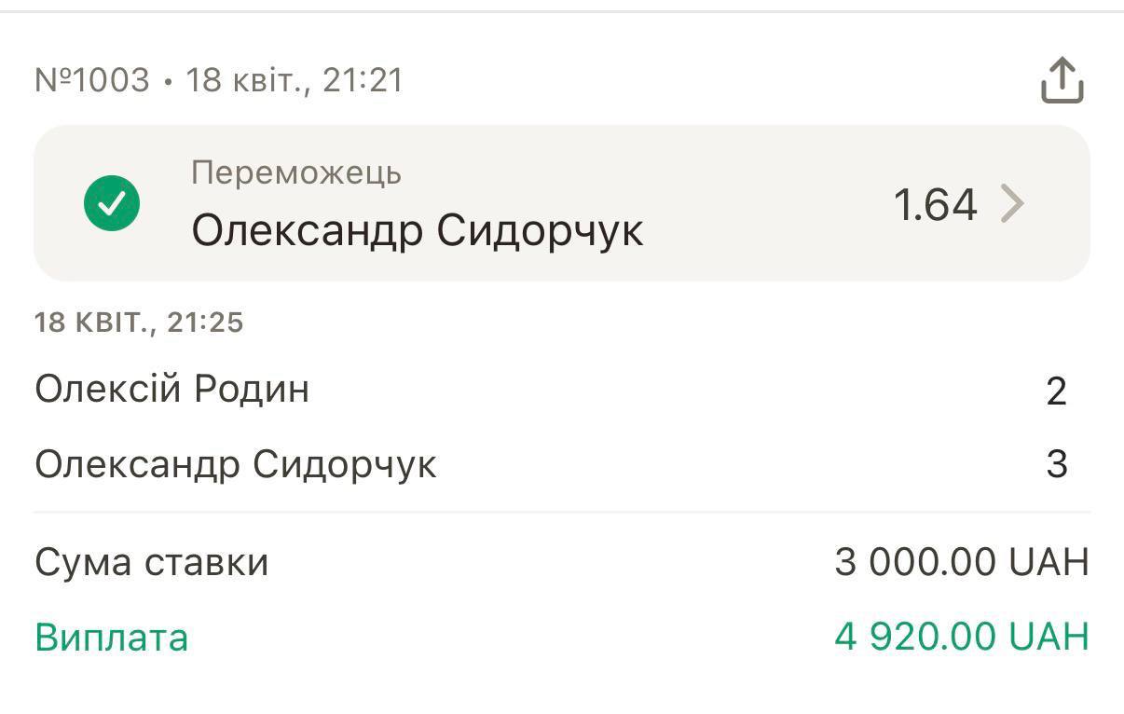The image size is (1124, 714).
Task: Click the bet timestamp 18 квіт., 21:21
Action: pyautogui.click(x=295, y=80)
